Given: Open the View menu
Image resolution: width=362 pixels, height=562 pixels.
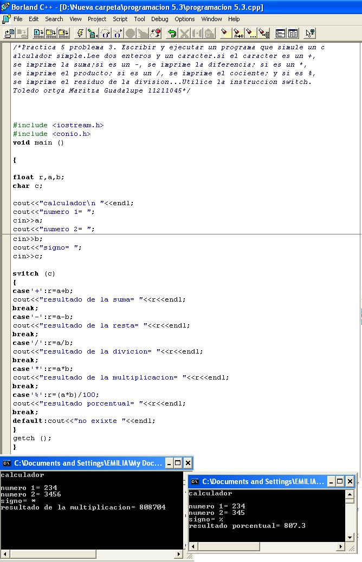Looking at the screenshot, I should click(x=75, y=19).
